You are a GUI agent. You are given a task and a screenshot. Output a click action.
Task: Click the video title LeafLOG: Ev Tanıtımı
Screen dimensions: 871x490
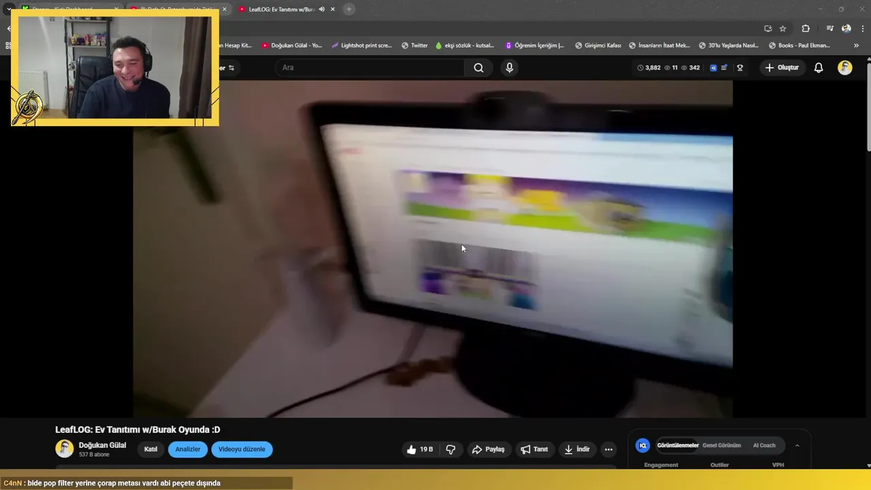pyautogui.click(x=137, y=429)
